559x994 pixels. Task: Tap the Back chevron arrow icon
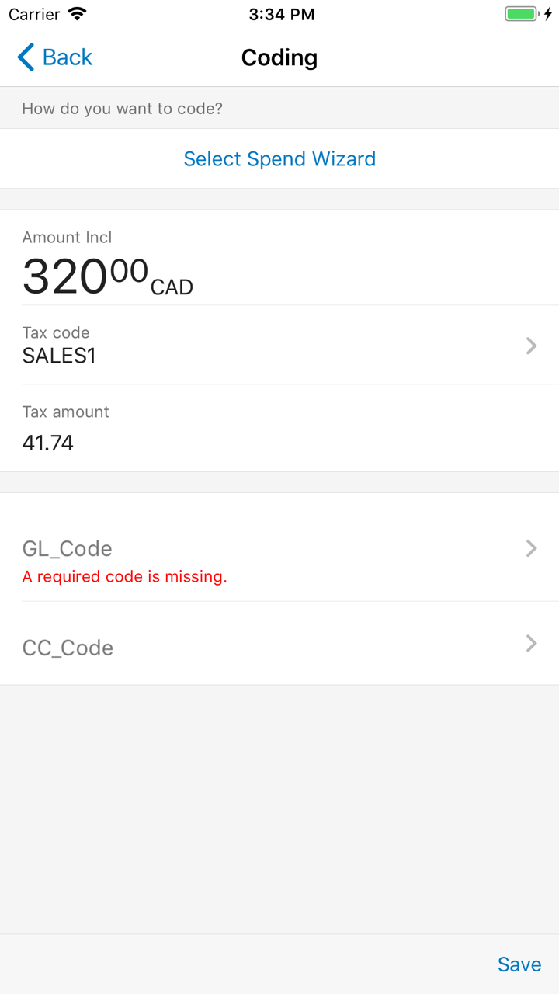point(26,57)
